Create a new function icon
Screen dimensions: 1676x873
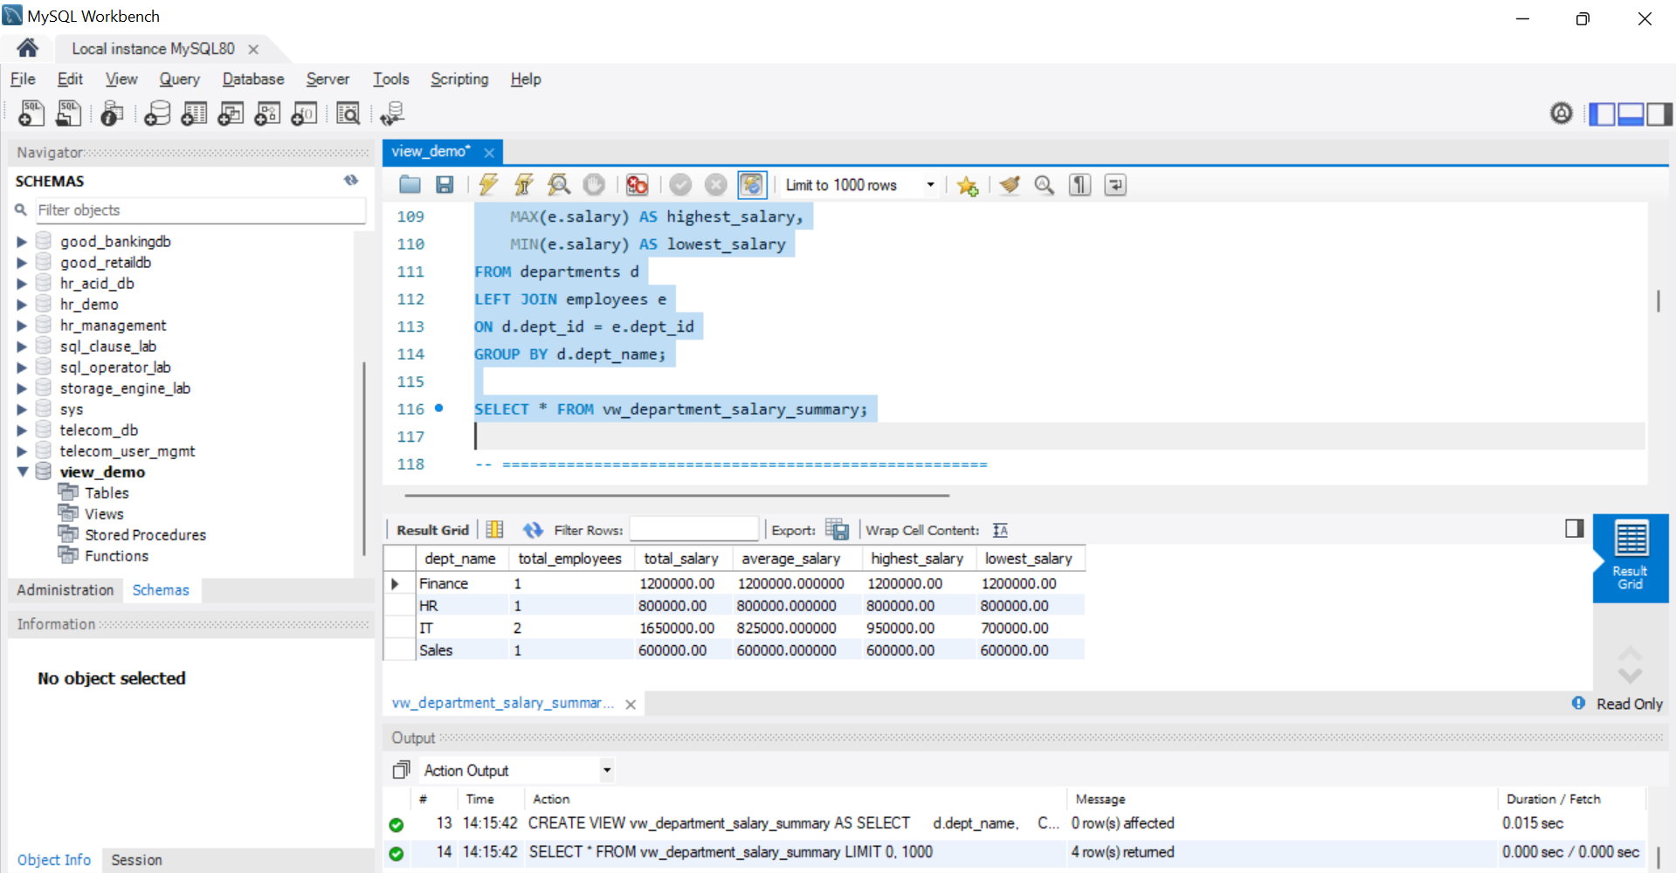pyautogui.click(x=304, y=113)
